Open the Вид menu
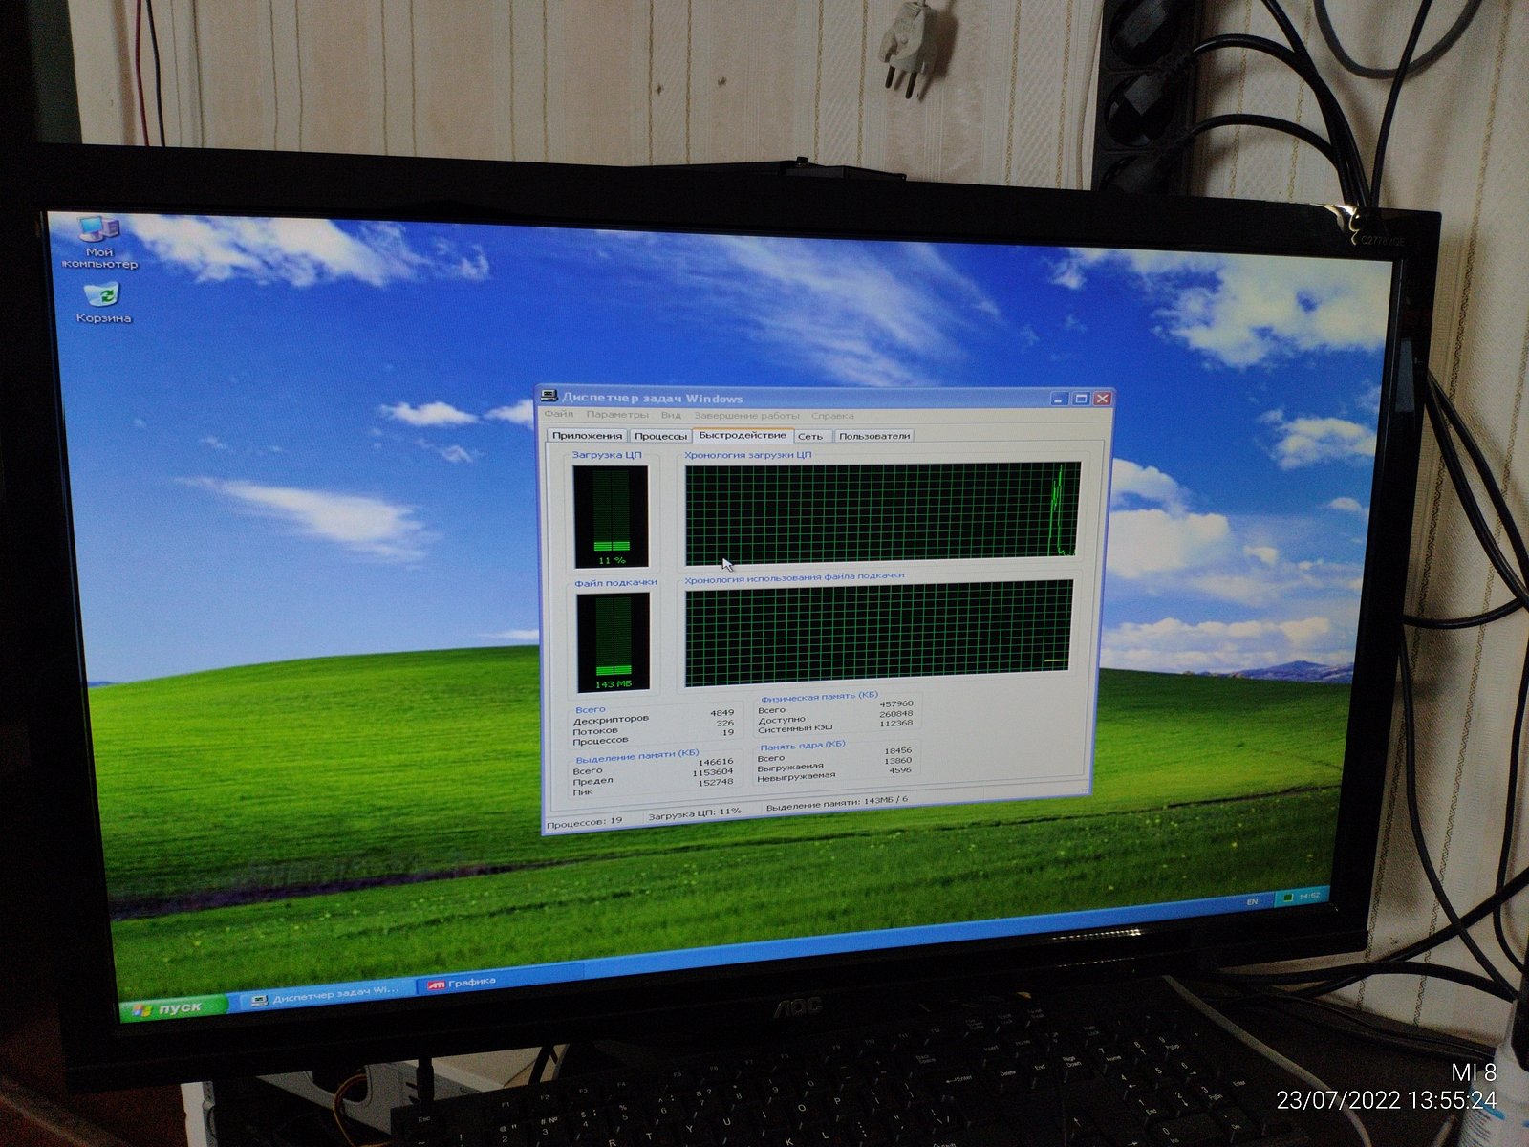 point(671,415)
